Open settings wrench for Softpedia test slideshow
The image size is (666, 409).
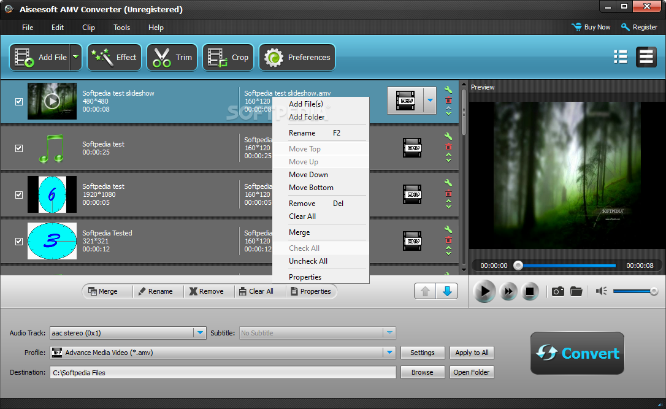pos(448,90)
